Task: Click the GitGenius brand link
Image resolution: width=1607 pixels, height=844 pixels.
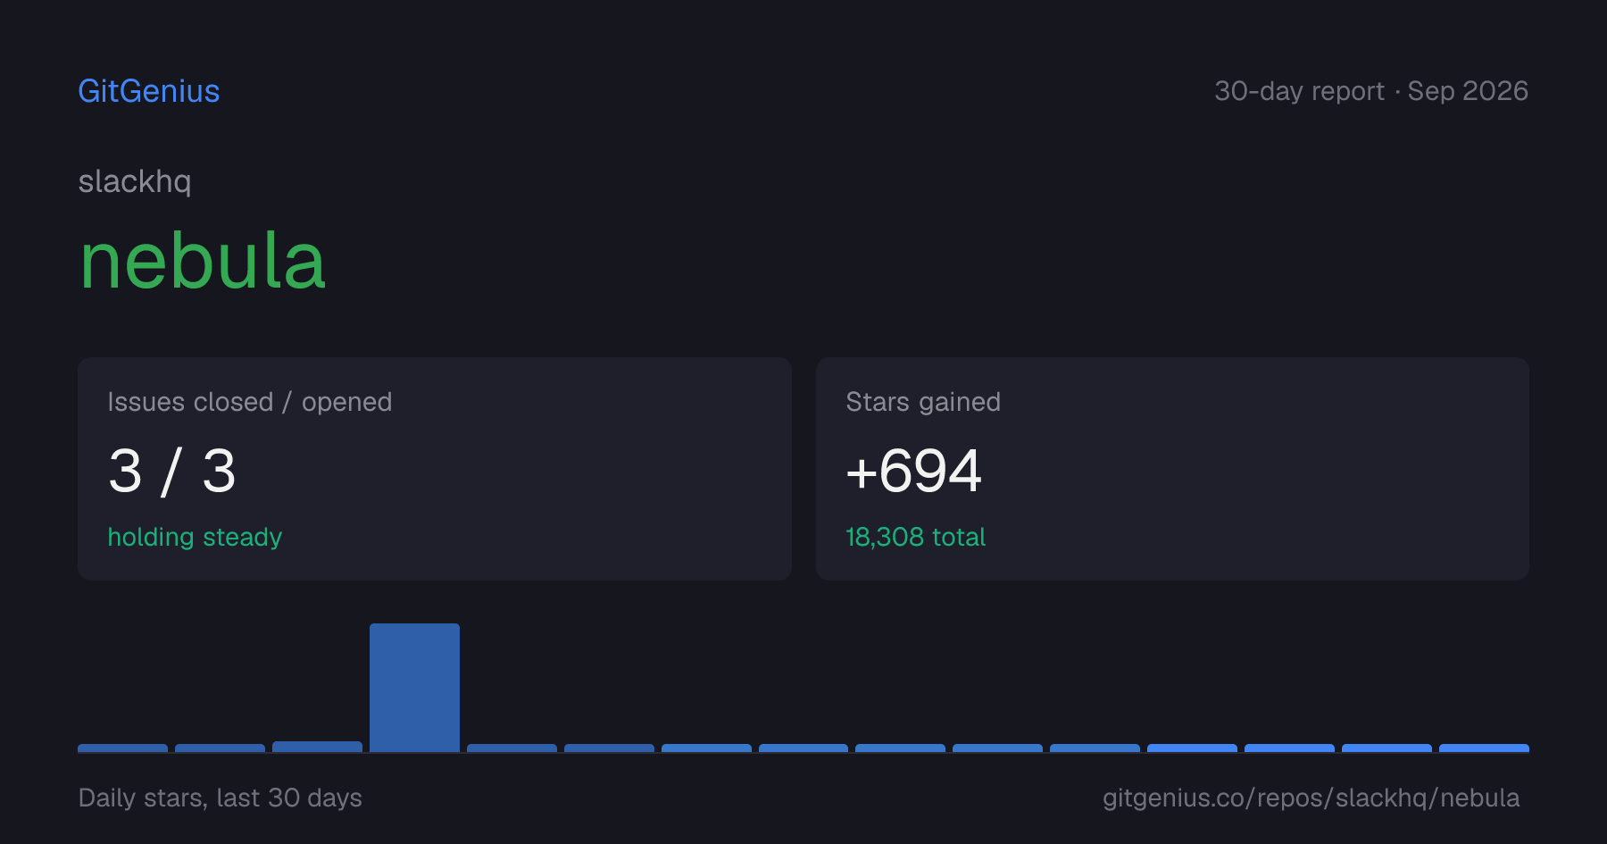Action: click(x=149, y=91)
